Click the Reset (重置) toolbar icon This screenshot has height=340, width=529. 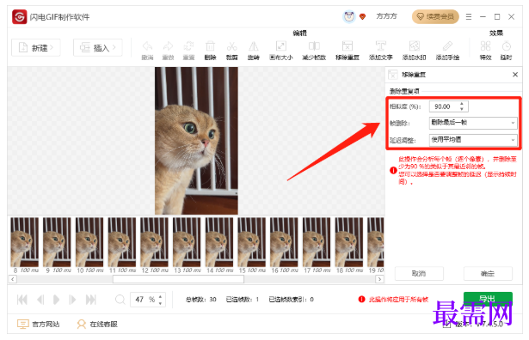point(188,50)
